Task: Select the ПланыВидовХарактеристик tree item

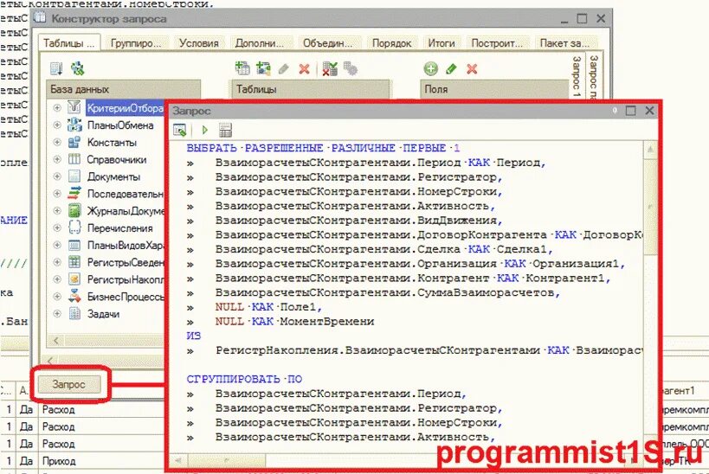Action: (x=126, y=246)
